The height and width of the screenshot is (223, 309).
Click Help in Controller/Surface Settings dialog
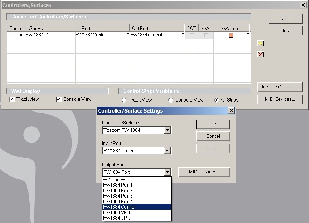tap(213, 148)
